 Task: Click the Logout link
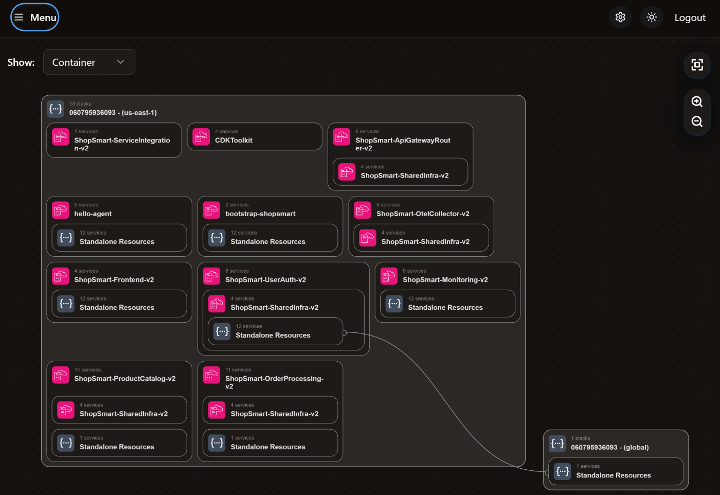coord(690,17)
